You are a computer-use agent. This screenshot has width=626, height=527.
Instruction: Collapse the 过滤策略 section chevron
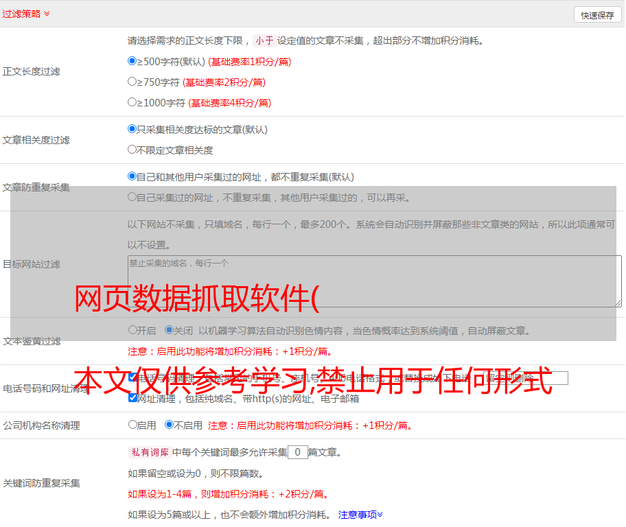(x=47, y=14)
